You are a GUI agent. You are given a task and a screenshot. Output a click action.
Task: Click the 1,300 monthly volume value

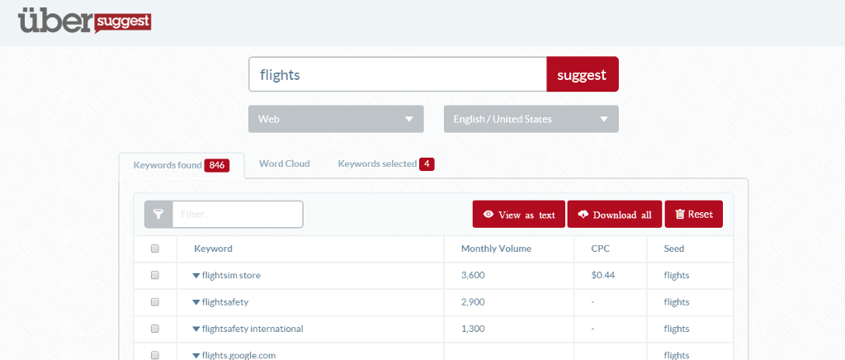point(473,329)
